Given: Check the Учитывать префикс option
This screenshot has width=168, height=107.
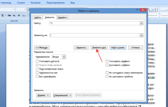Looking at the screenshot, I should 107,61.
